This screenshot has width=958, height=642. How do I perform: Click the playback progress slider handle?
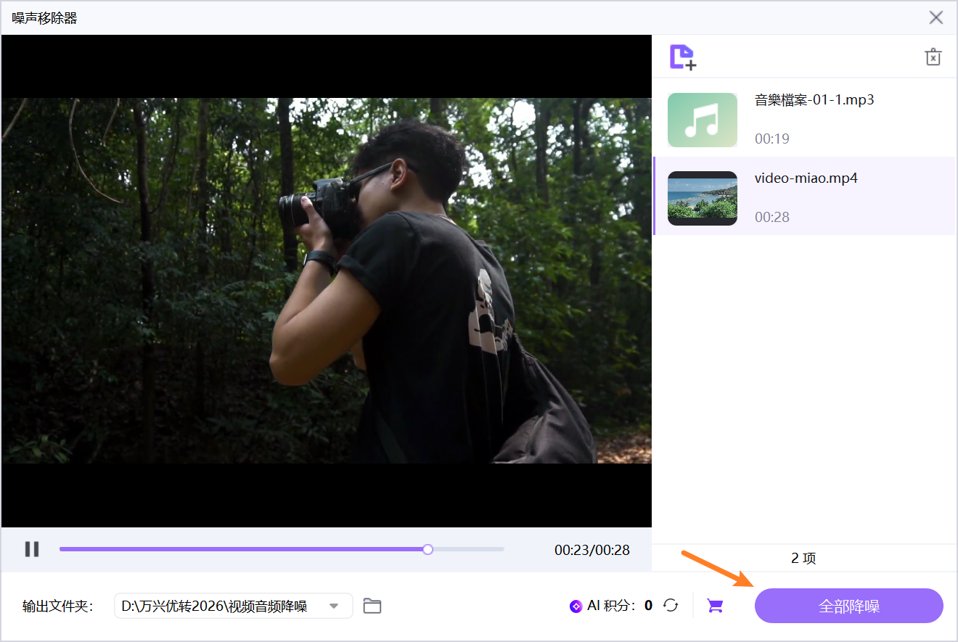427,549
